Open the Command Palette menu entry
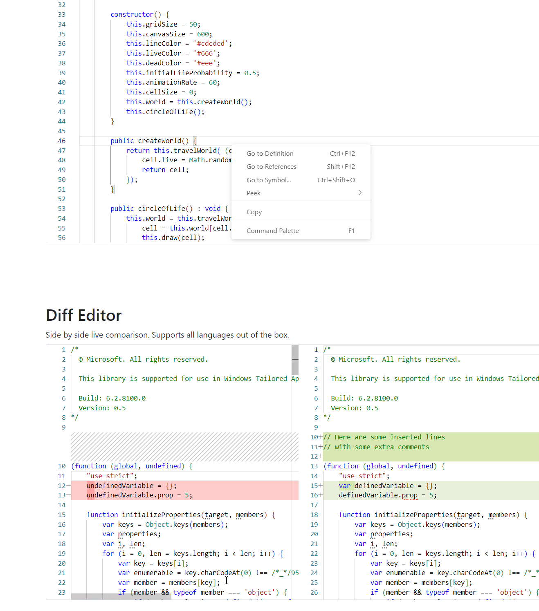 pos(273,231)
